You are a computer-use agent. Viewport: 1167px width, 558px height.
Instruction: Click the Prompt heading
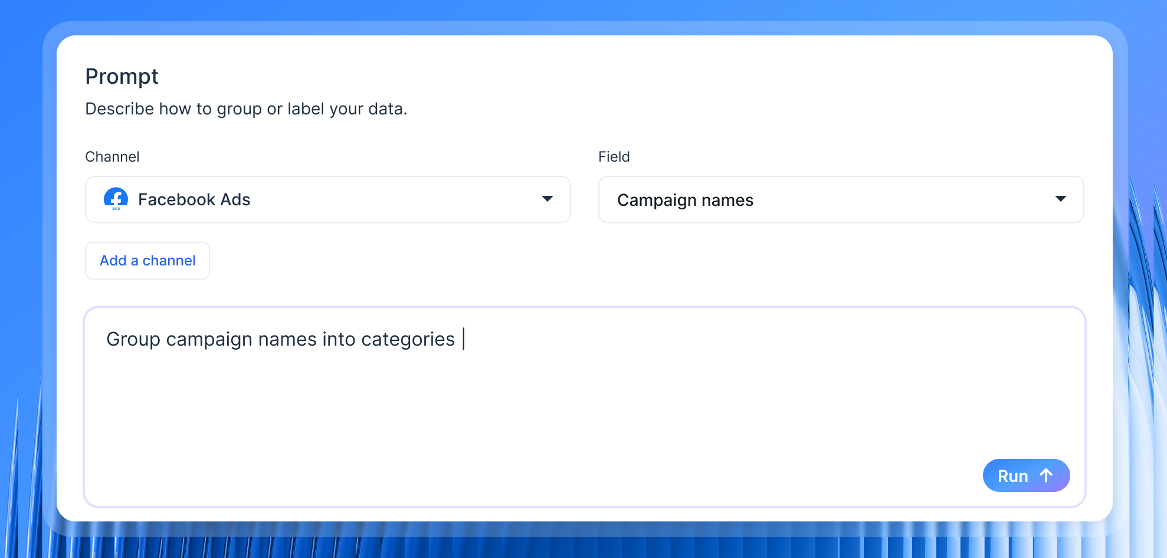(122, 76)
